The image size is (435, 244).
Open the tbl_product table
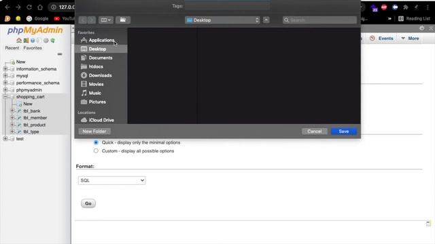click(x=35, y=125)
